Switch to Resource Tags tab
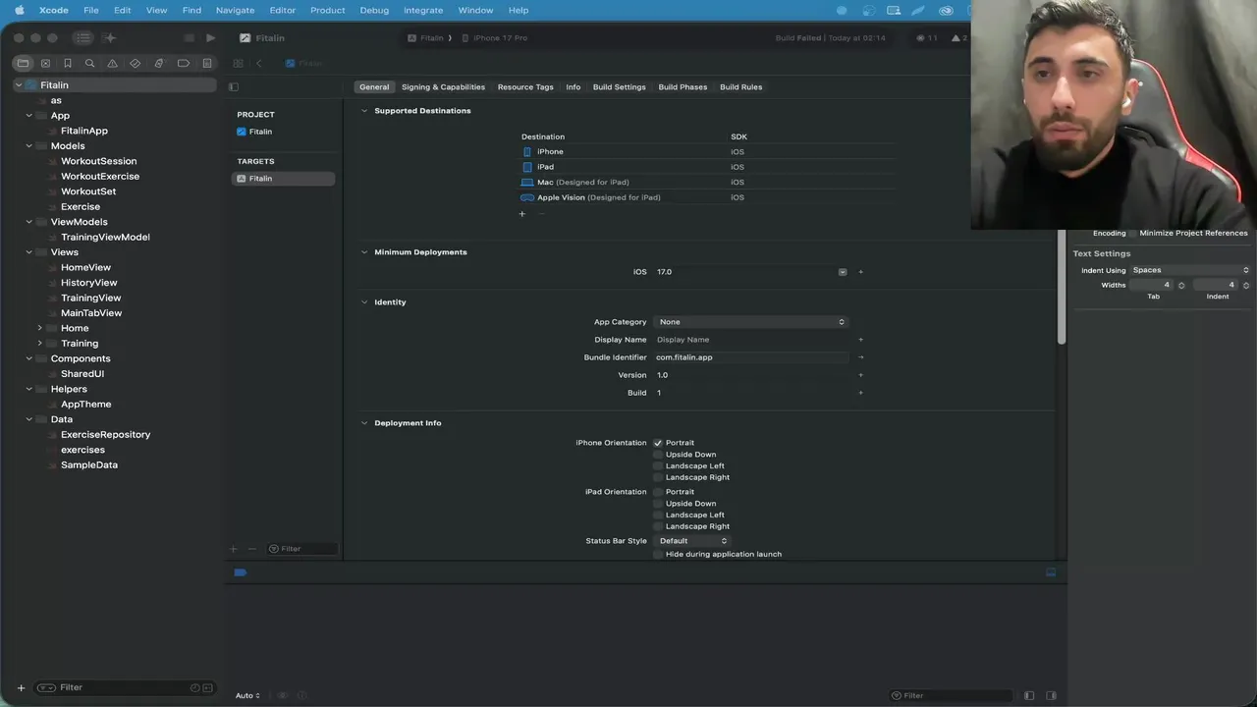This screenshot has width=1257, height=707. pyautogui.click(x=525, y=87)
